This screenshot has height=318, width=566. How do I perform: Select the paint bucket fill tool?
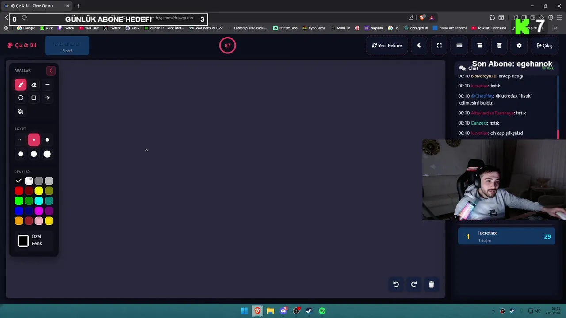coord(20,111)
